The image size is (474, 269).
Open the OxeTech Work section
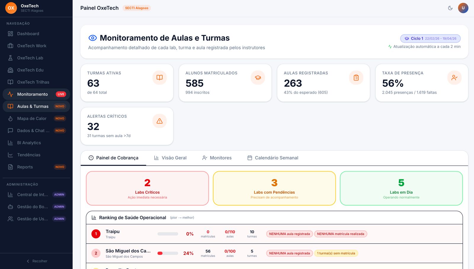point(32,46)
